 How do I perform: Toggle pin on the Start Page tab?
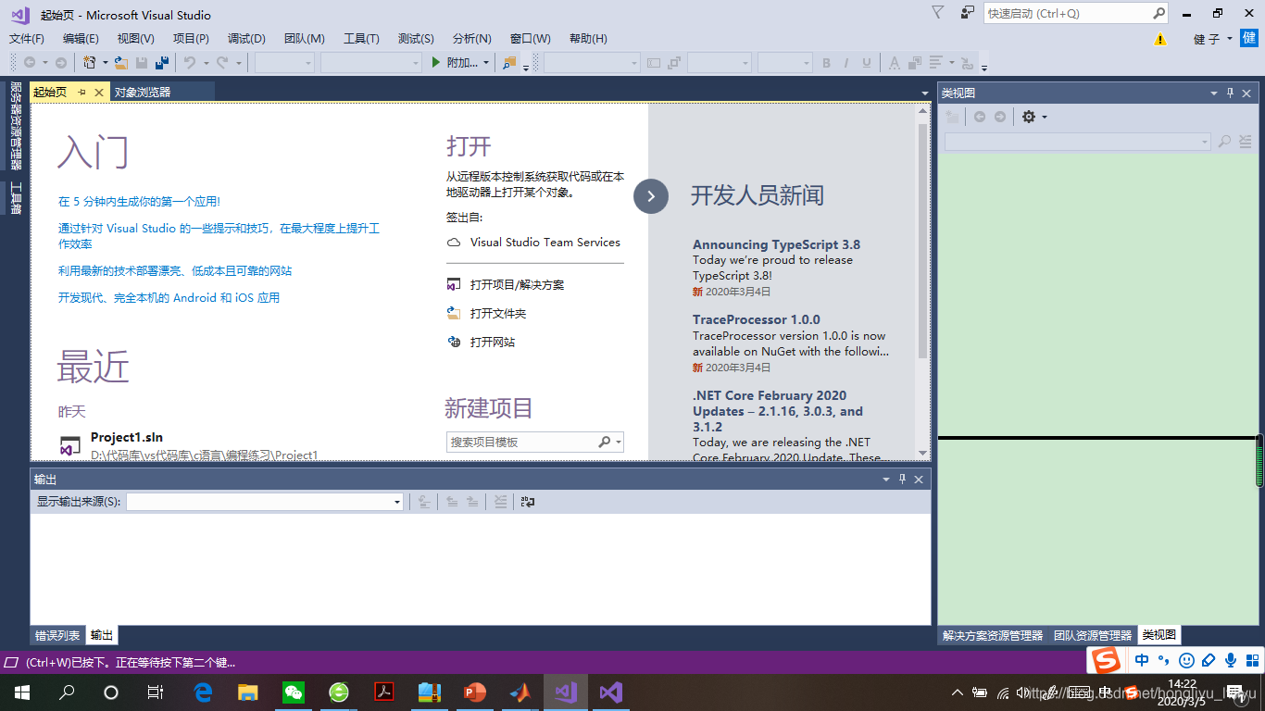tap(81, 93)
